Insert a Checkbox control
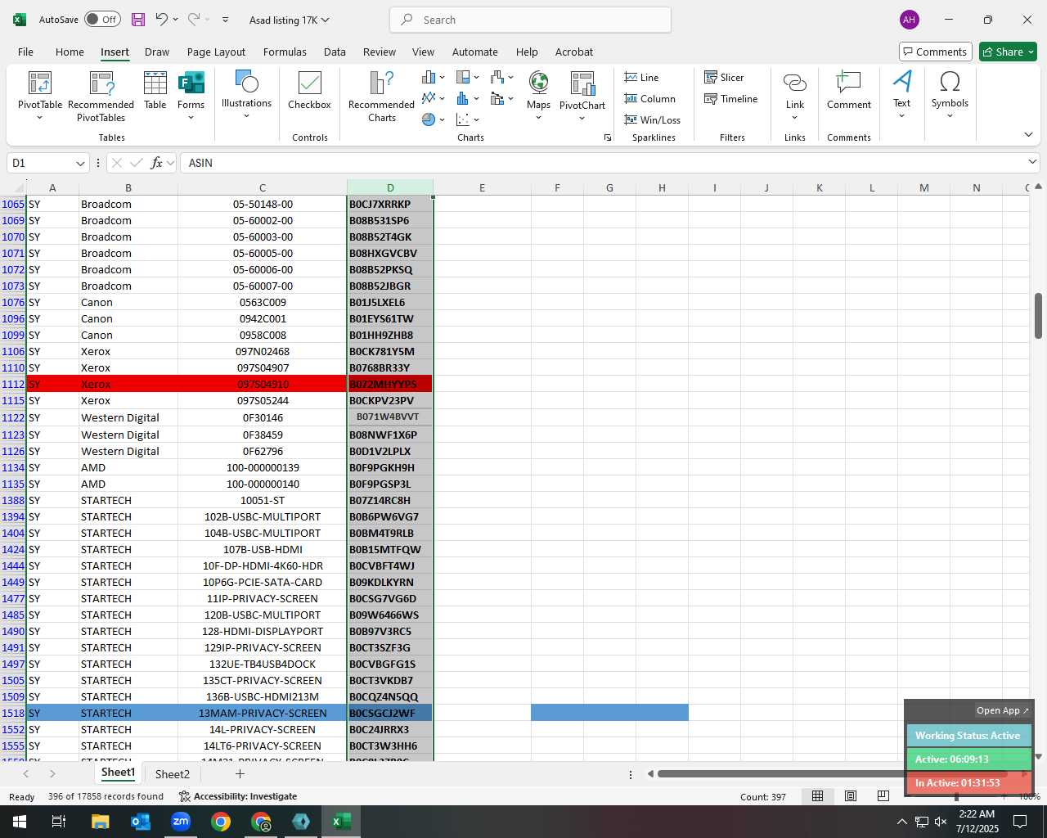1047x838 pixels. pos(309,91)
